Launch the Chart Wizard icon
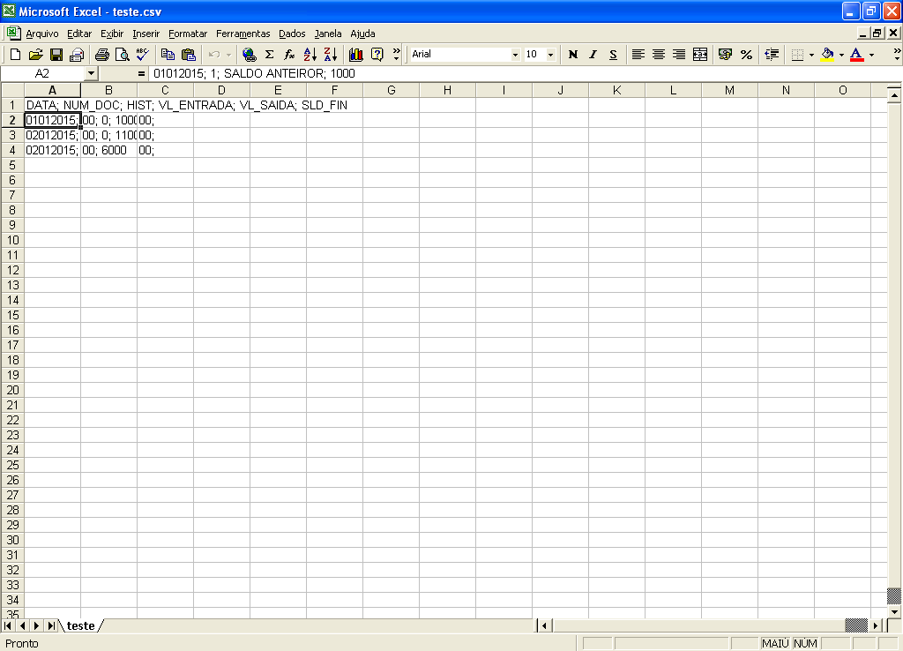The image size is (903, 651). coord(356,55)
